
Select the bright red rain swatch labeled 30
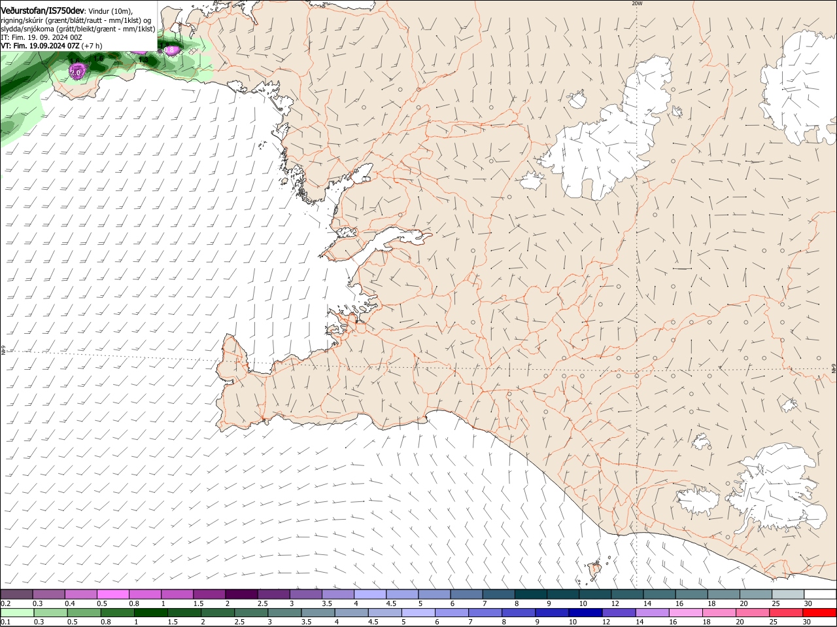point(820,613)
